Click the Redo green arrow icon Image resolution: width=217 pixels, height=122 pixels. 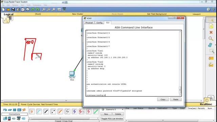coord(38,9)
